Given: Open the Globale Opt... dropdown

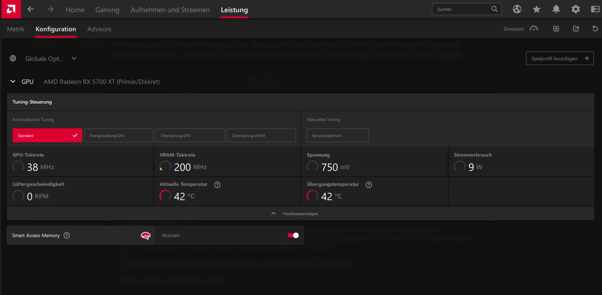Looking at the screenshot, I should tap(51, 59).
